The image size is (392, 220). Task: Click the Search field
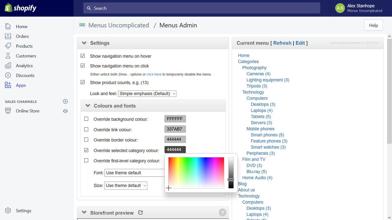point(202,8)
